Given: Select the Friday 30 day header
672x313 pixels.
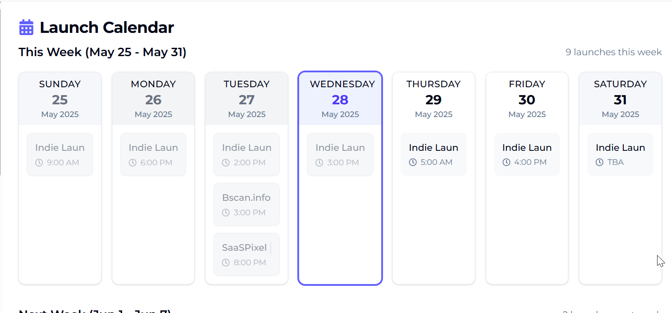Looking at the screenshot, I should pos(527,99).
